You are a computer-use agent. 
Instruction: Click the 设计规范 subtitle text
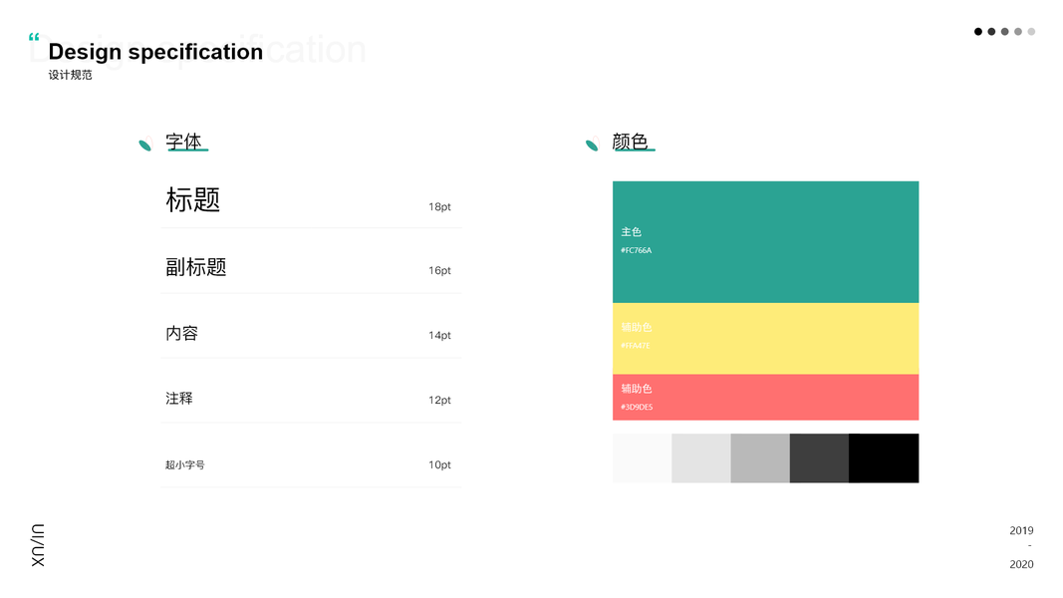coord(70,75)
